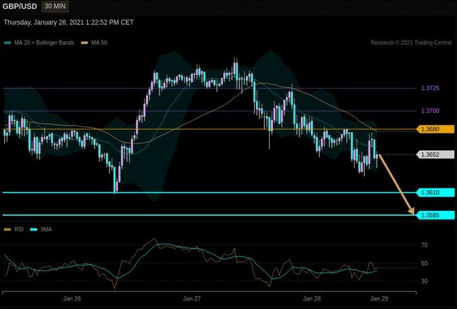
Task: Toggle the 9MA legend entry
Action: pyautogui.click(x=41, y=229)
